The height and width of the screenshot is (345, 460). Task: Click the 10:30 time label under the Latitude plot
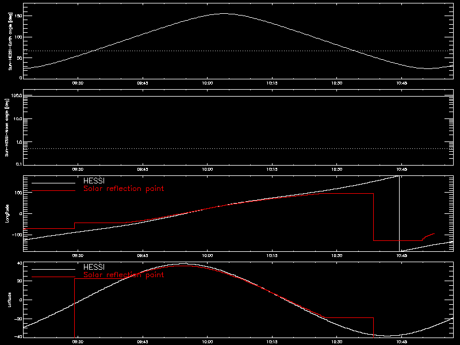(x=337, y=342)
